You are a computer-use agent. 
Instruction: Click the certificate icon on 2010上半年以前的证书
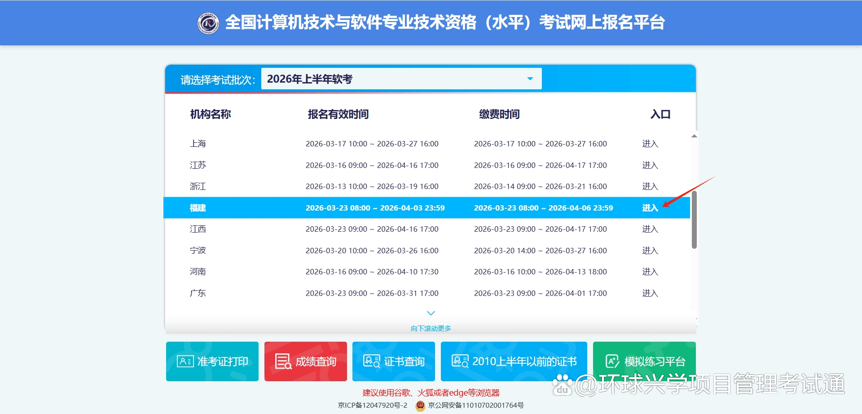[x=460, y=361]
